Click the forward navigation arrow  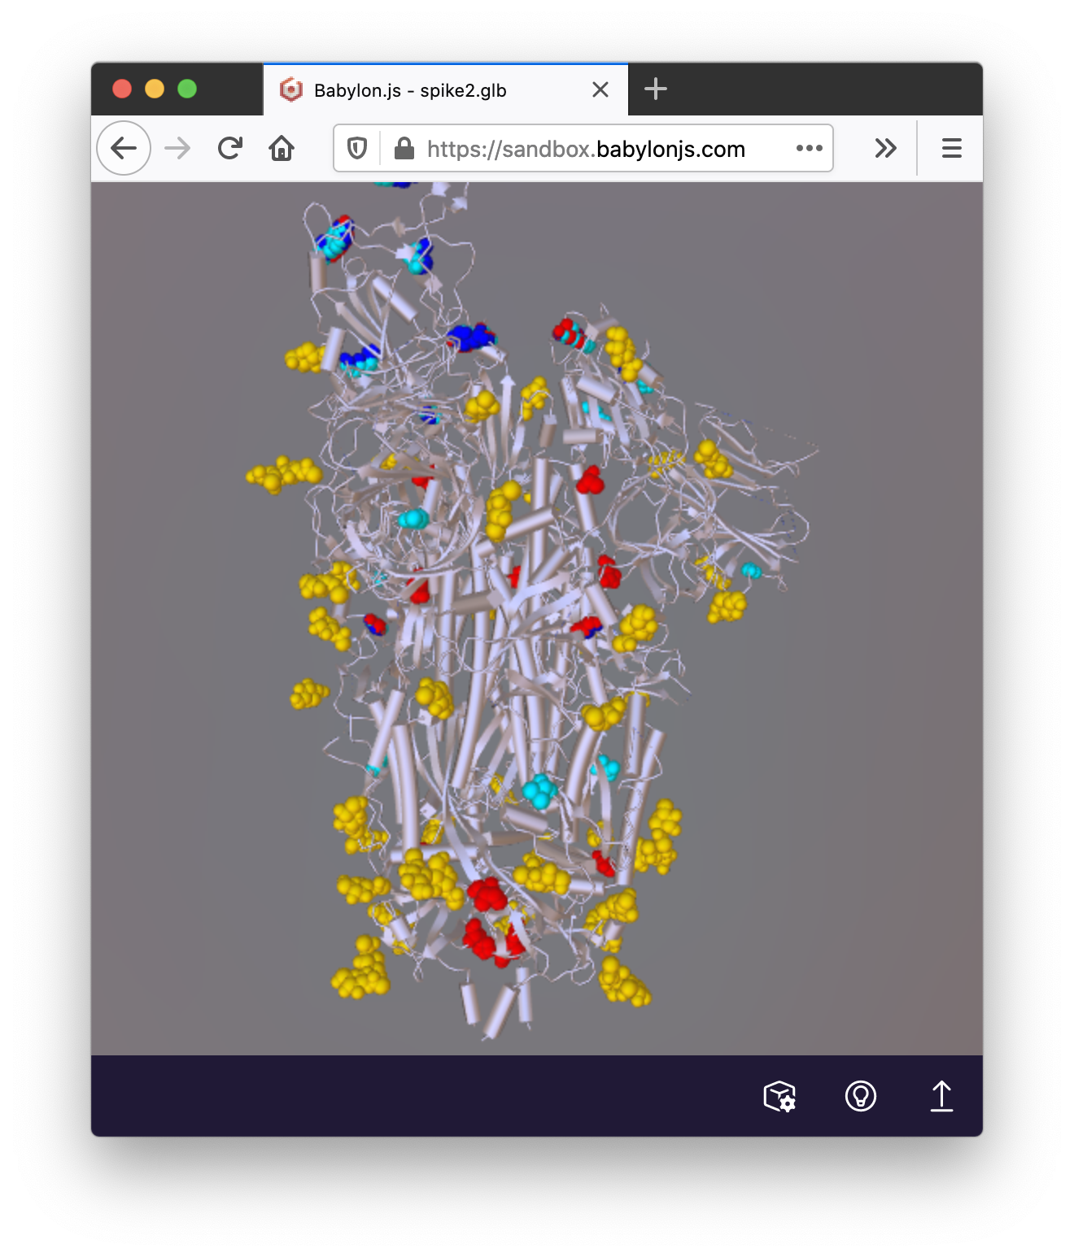click(x=177, y=148)
